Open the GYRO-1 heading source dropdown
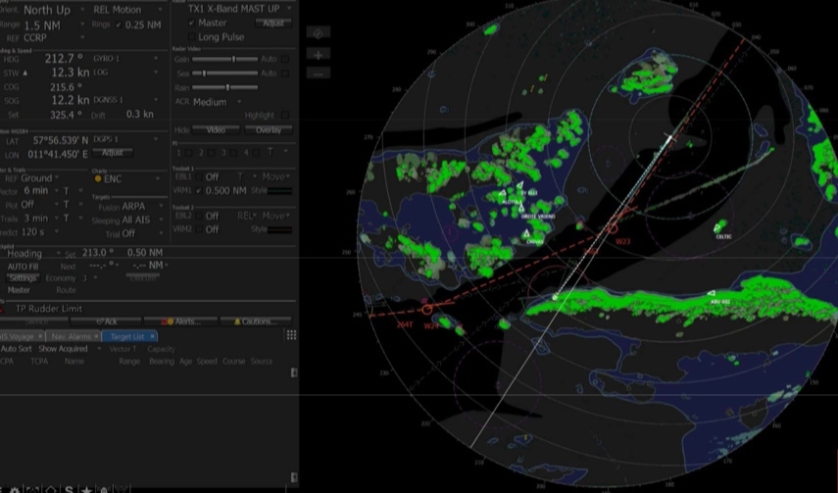 click(125, 58)
